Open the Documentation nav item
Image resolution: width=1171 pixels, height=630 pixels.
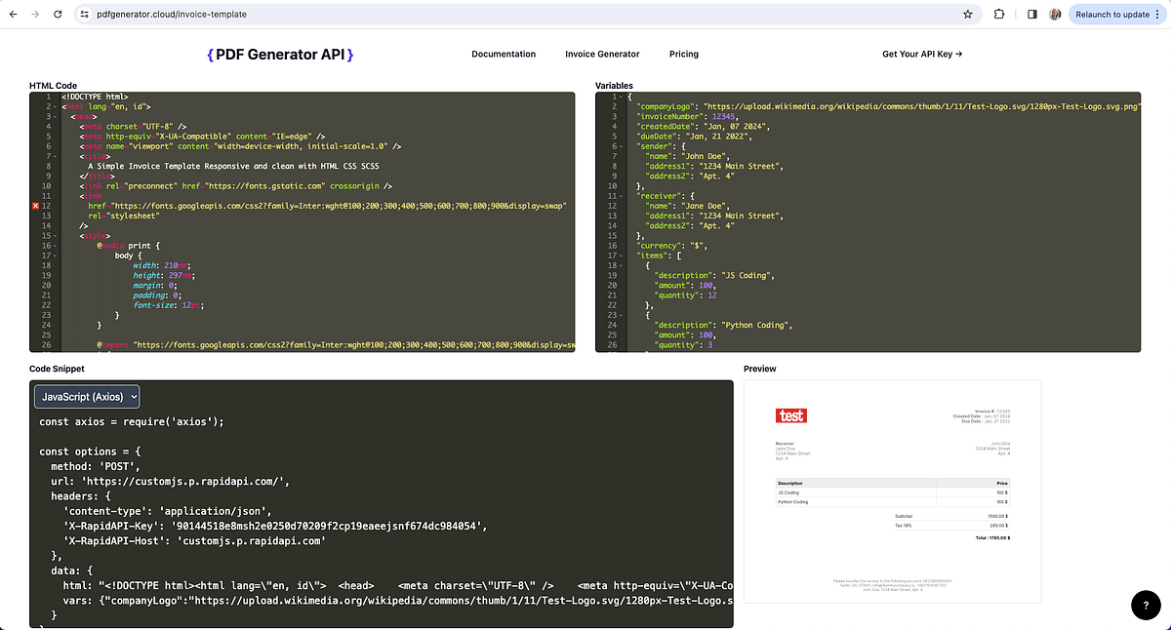tap(504, 54)
